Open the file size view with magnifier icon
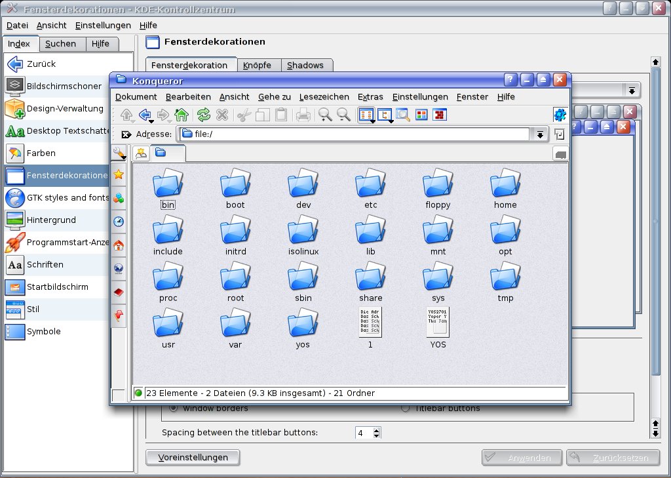The height and width of the screenshot is (478, 671). [x=403, y=114]
